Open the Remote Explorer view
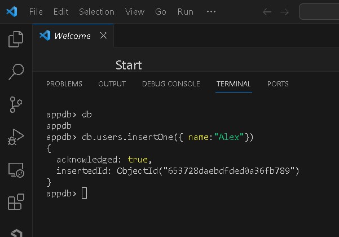 point(16,169)
